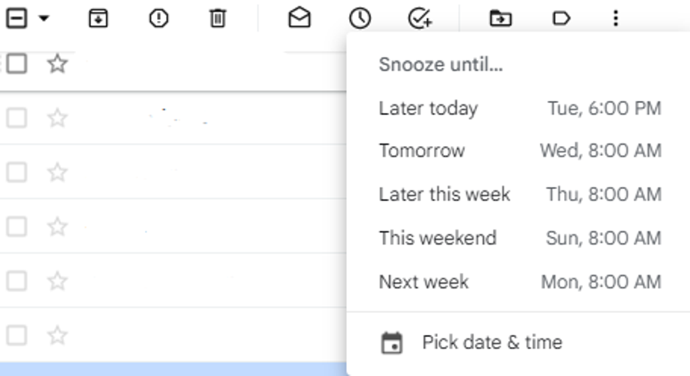Click the Labels tag icon

coord(561,18)
